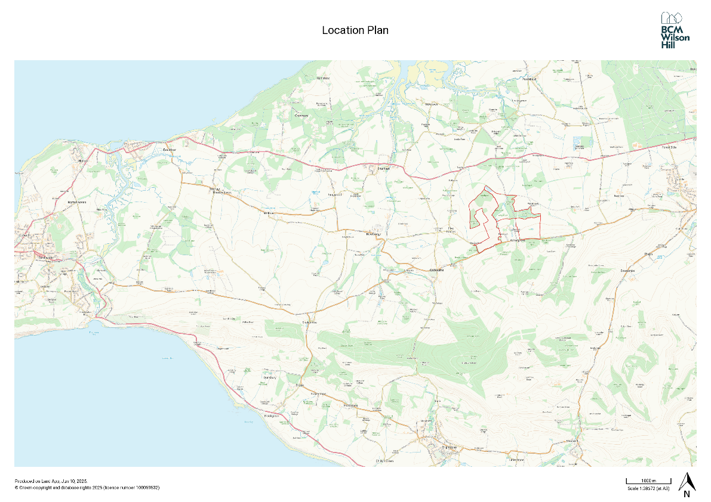Click the Scale 1:38572 text

click(648, 488)
